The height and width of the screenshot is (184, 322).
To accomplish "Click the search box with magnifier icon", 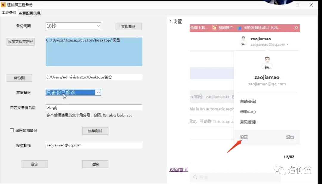I will coord(235,177).
